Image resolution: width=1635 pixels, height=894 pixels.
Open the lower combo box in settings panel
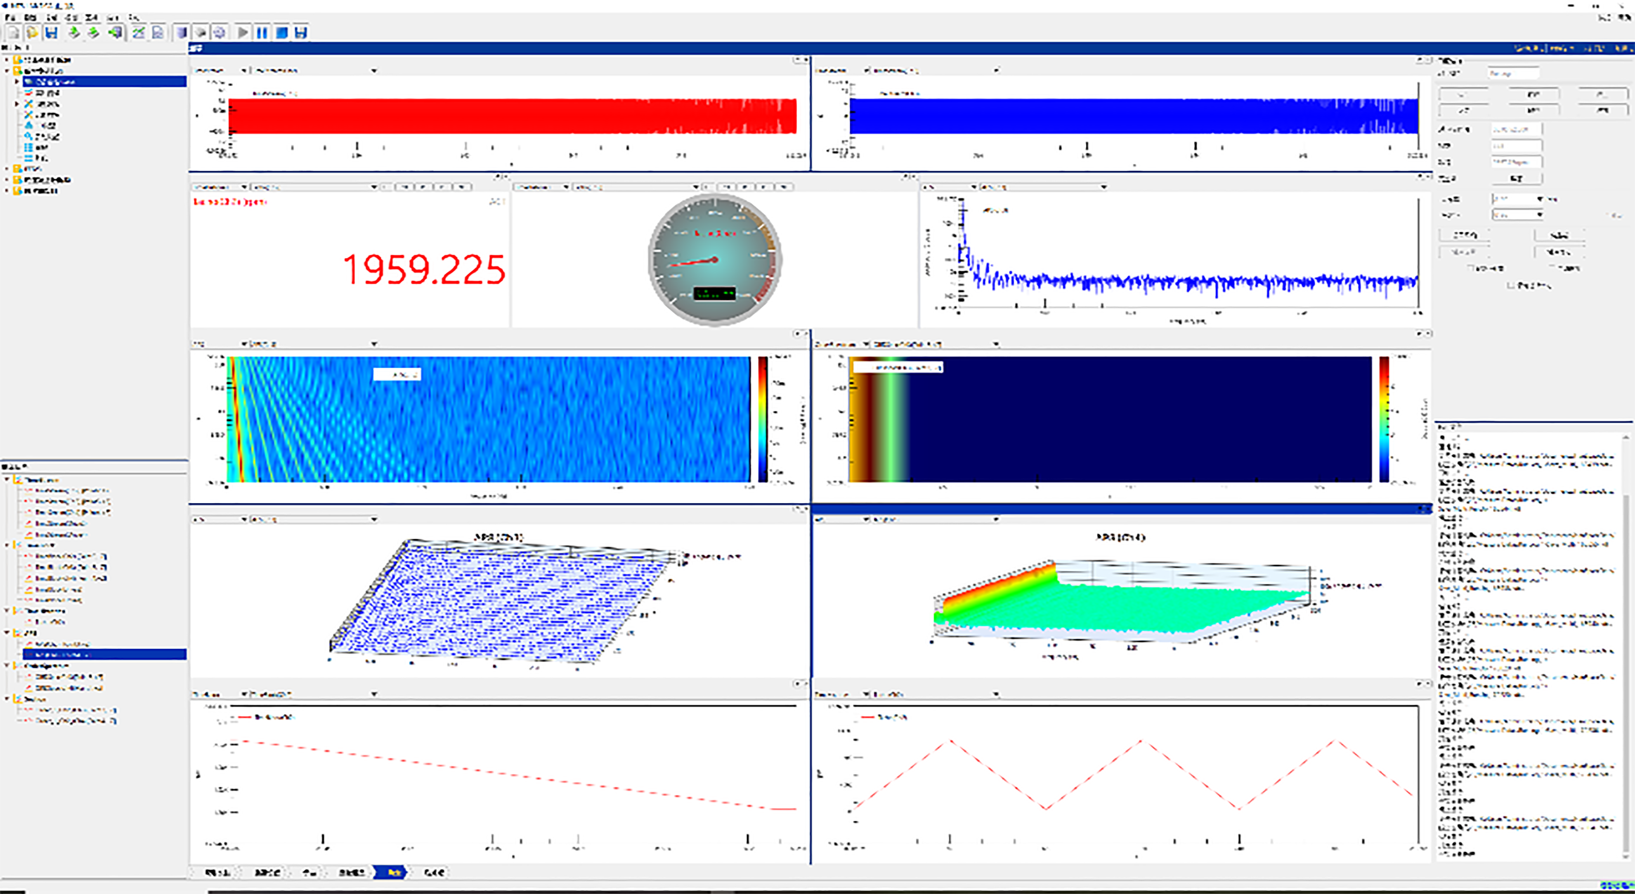1517,215
